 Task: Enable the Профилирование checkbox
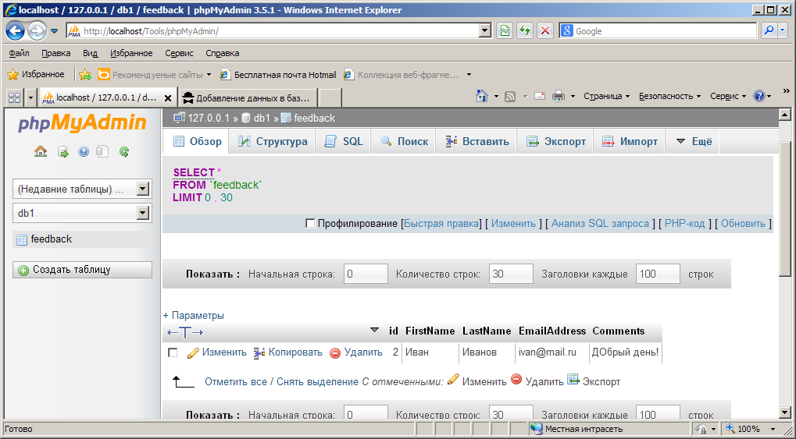310,223
